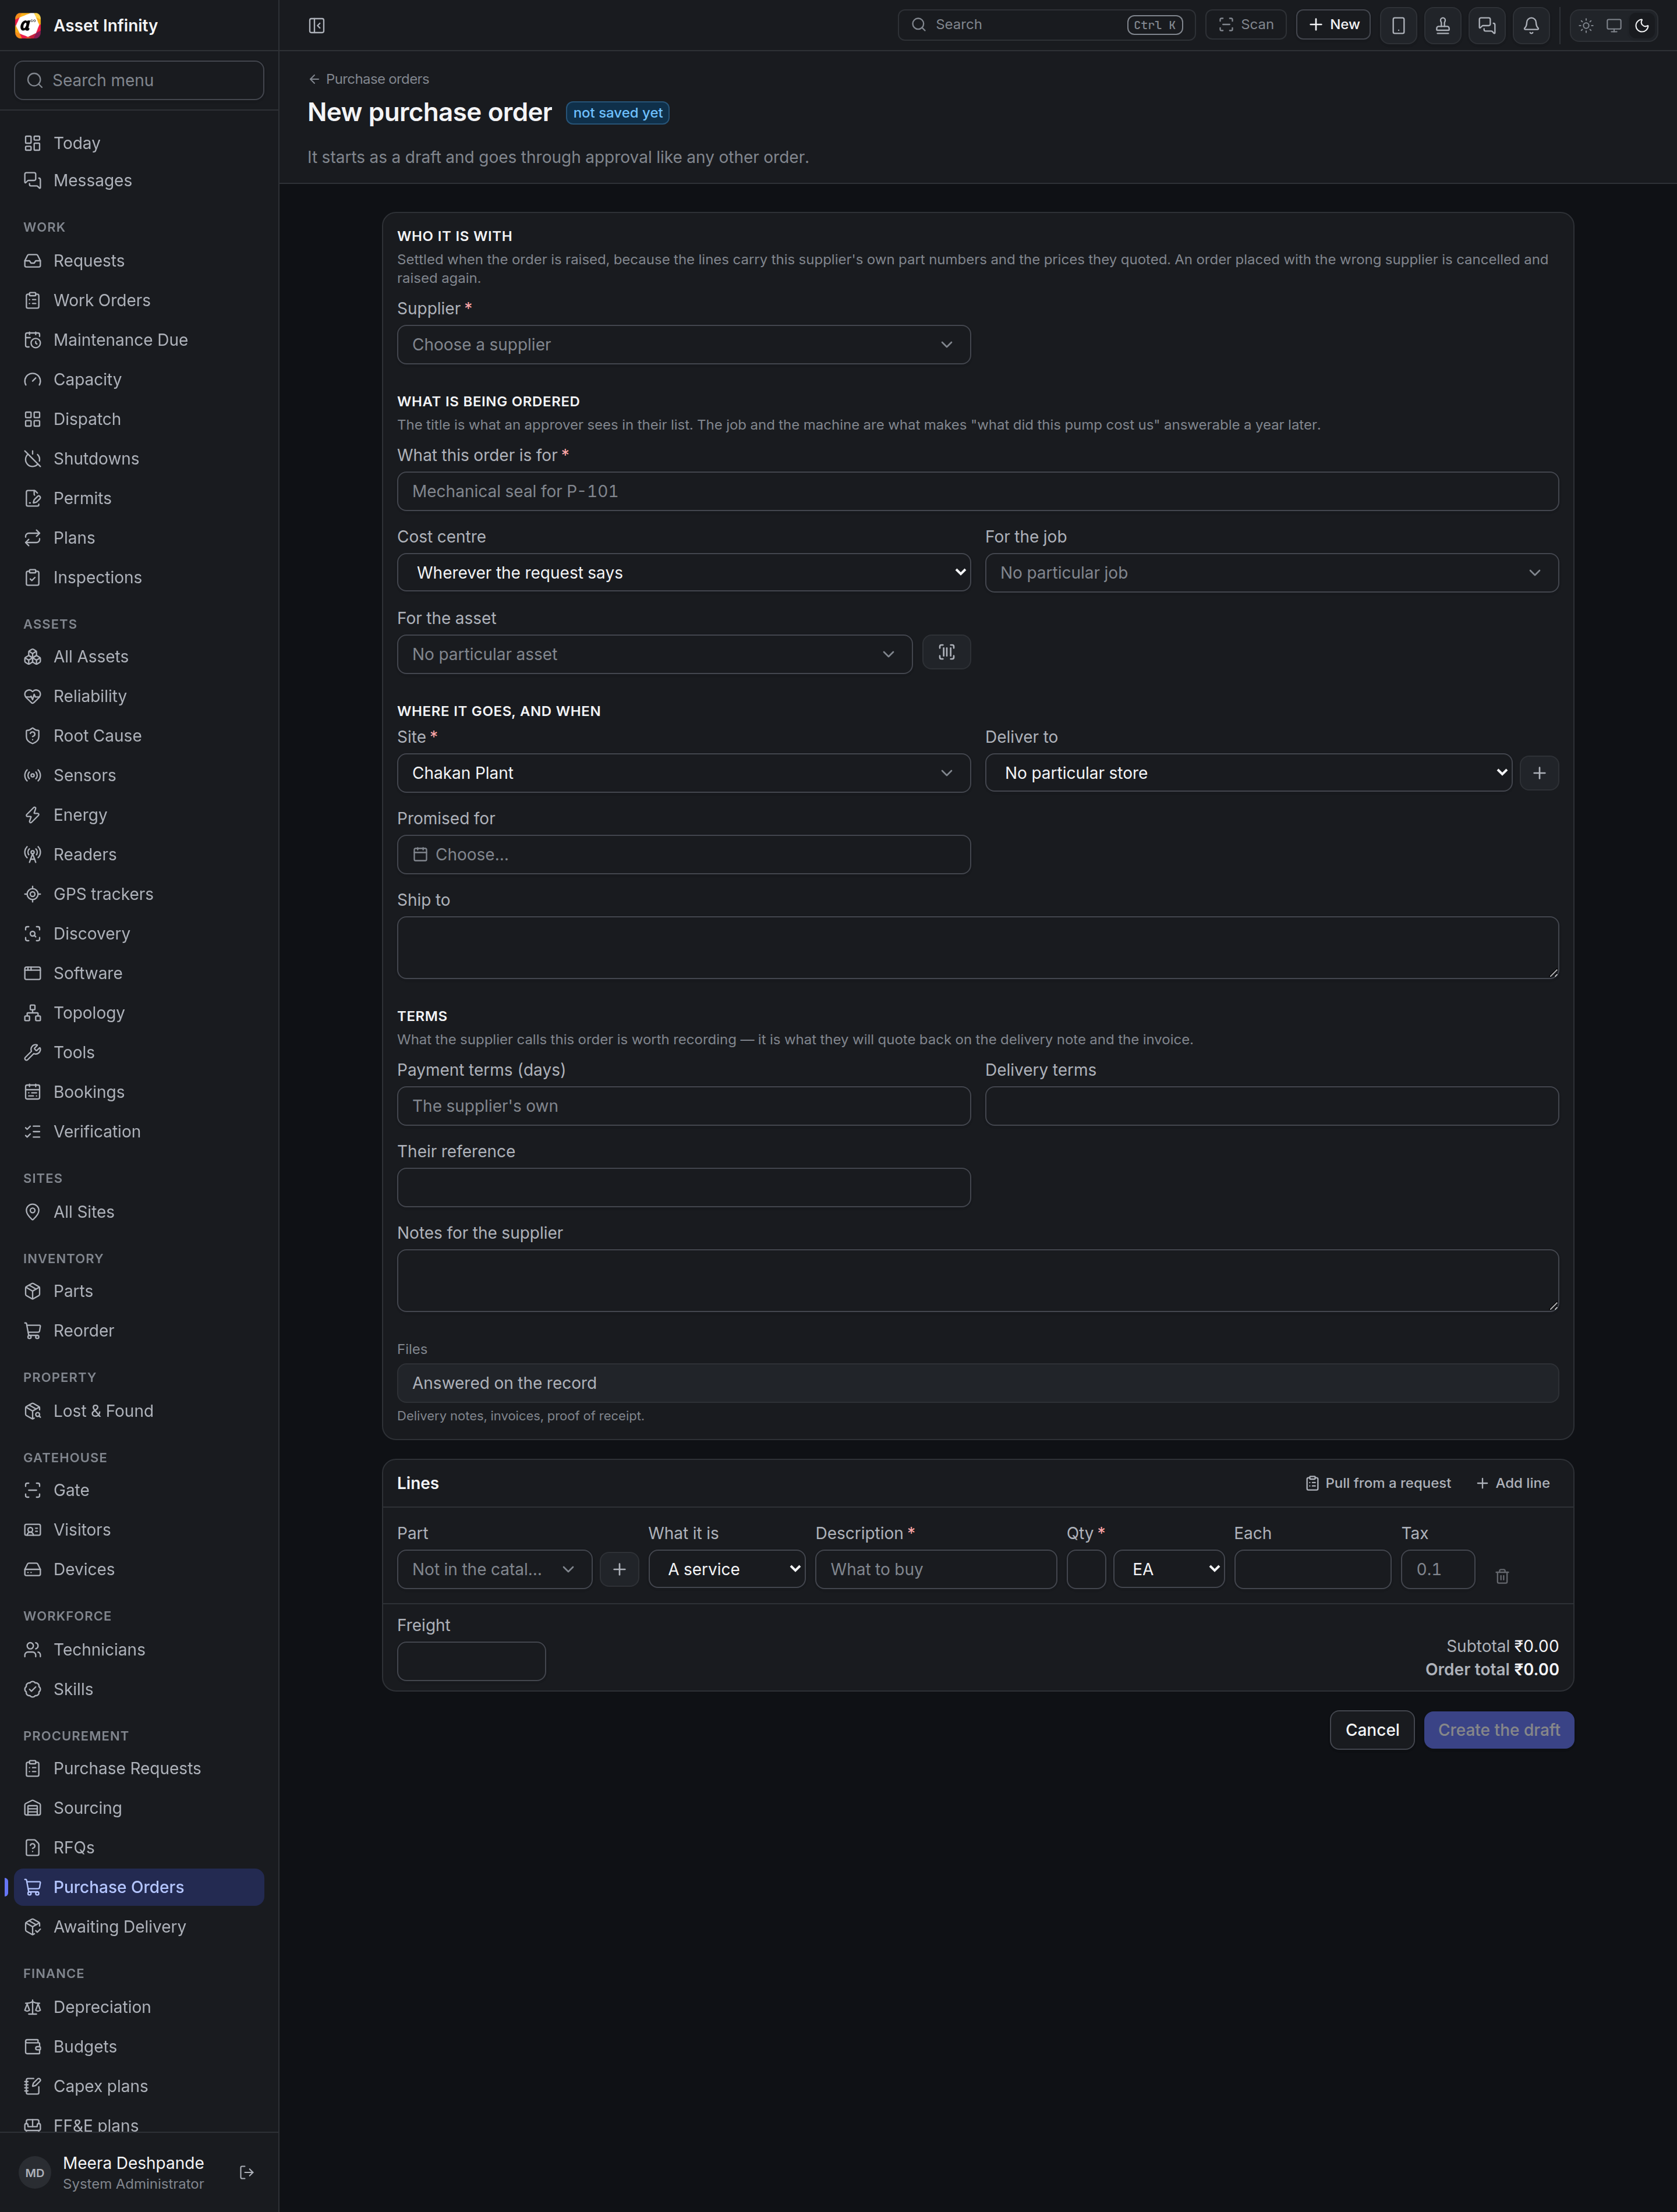Open Work Orders menu item

pos(102,300)
